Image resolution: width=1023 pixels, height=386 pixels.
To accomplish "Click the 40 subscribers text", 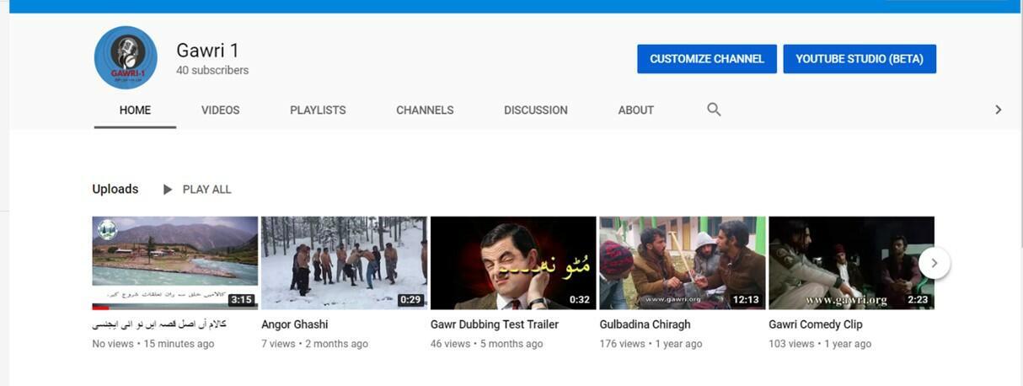I will (212, 71).
